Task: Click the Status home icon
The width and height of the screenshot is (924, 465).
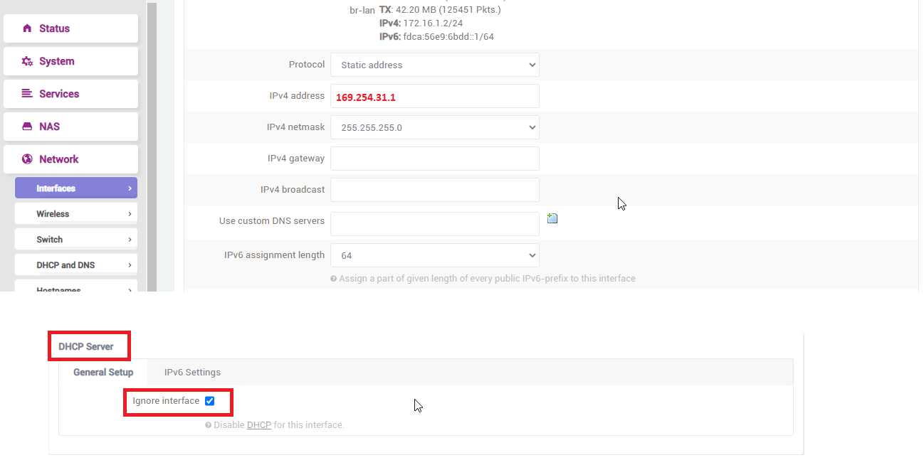Action: [x=27, y=28]
